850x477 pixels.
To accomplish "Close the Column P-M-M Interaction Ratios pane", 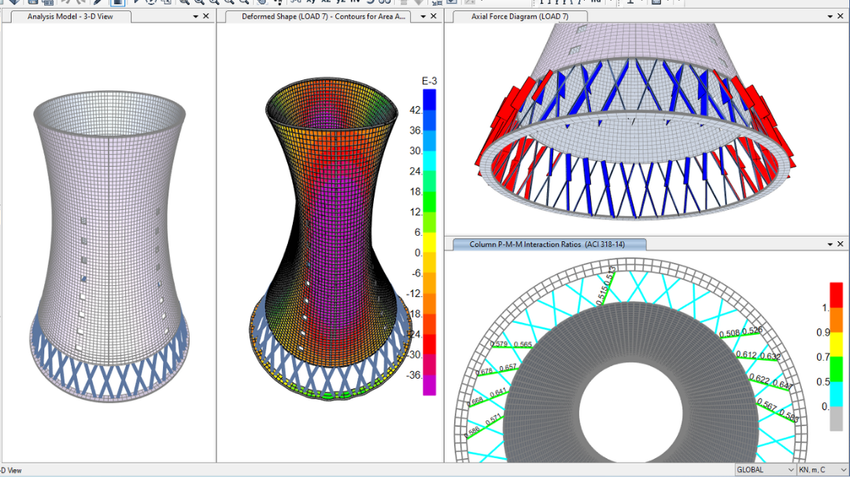I will coord(841,244).
